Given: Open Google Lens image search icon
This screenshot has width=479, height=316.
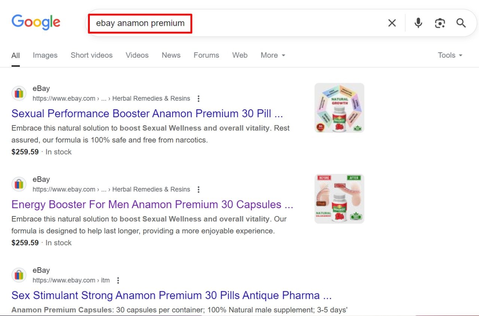Looking at the screenshot, I should 440,23.
